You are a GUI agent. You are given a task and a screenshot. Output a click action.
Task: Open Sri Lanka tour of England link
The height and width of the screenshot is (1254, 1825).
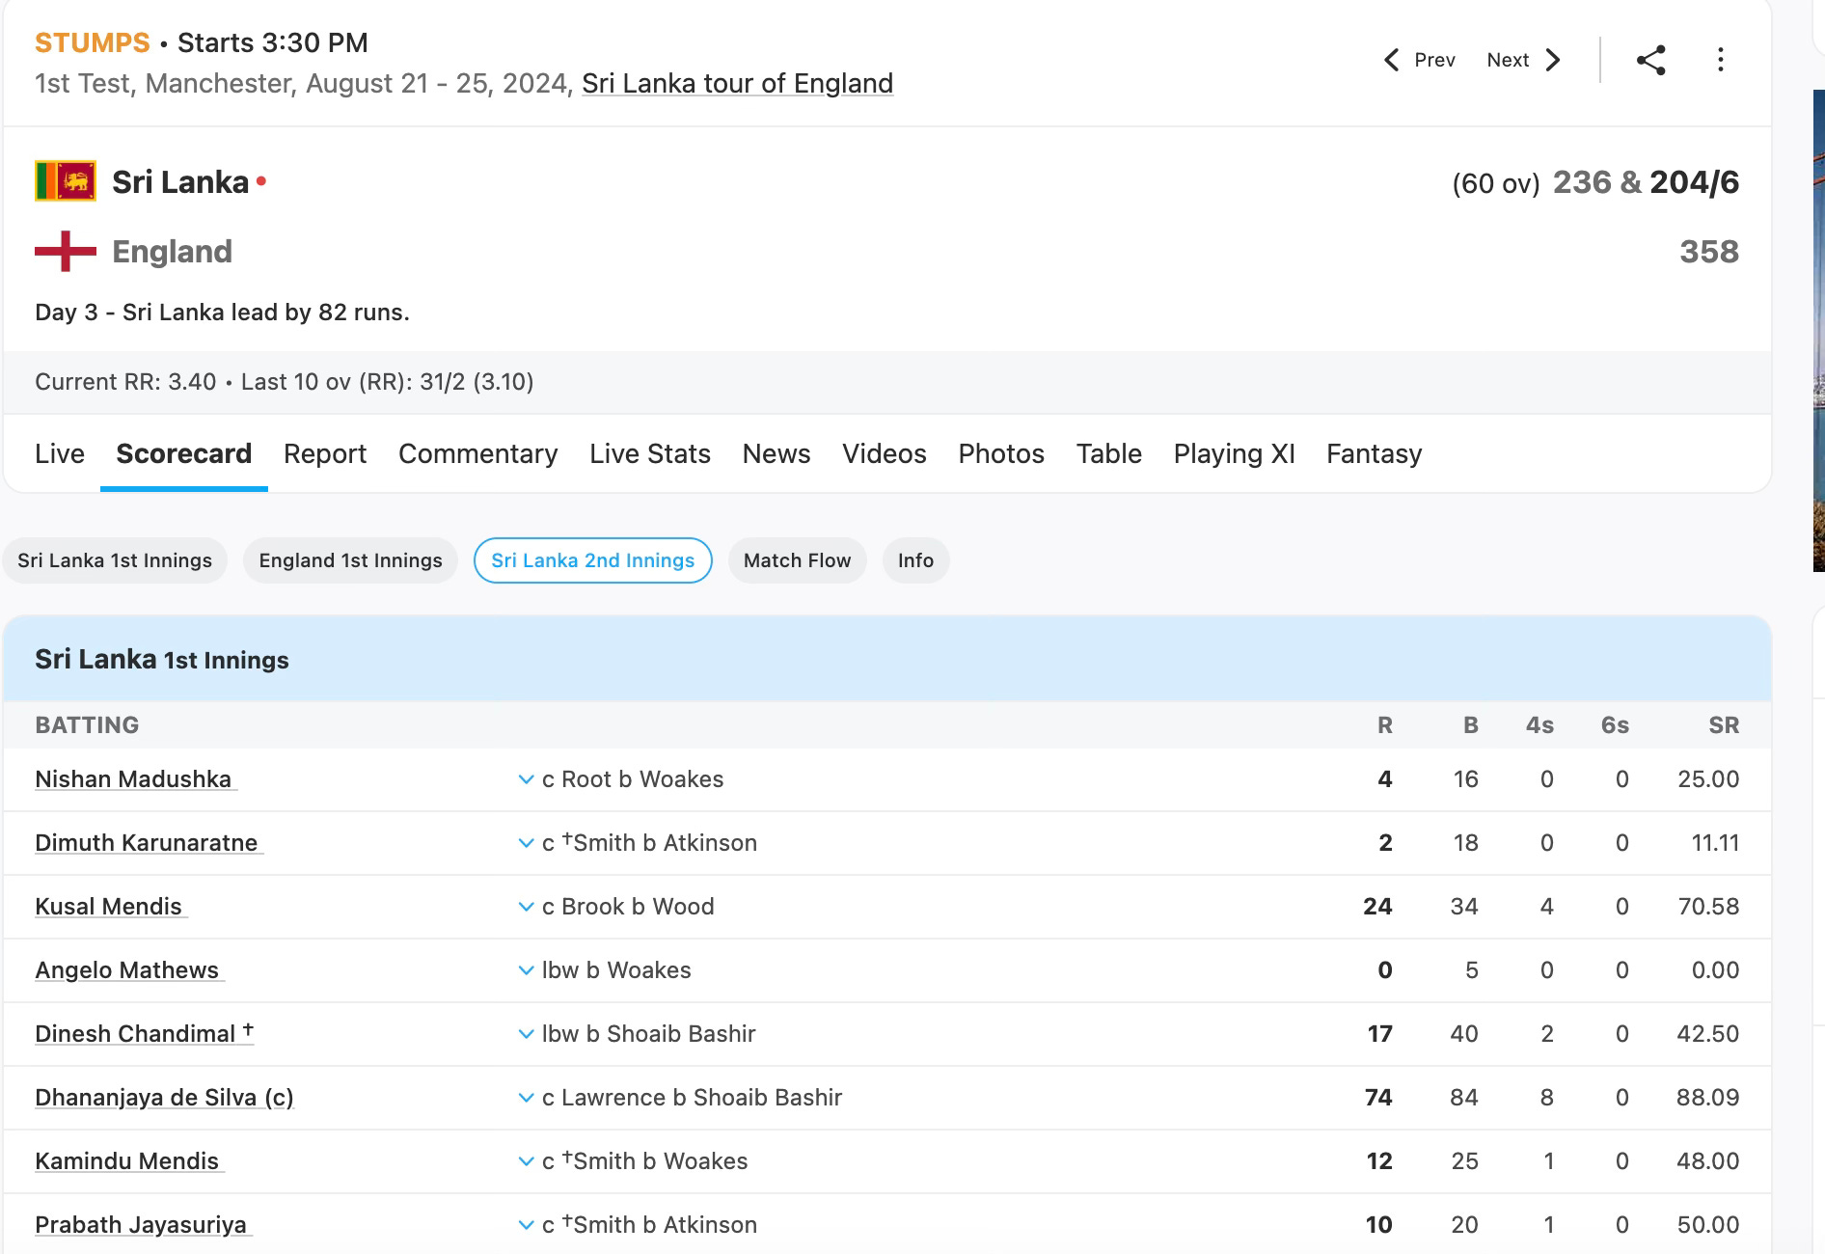(738, 84)
